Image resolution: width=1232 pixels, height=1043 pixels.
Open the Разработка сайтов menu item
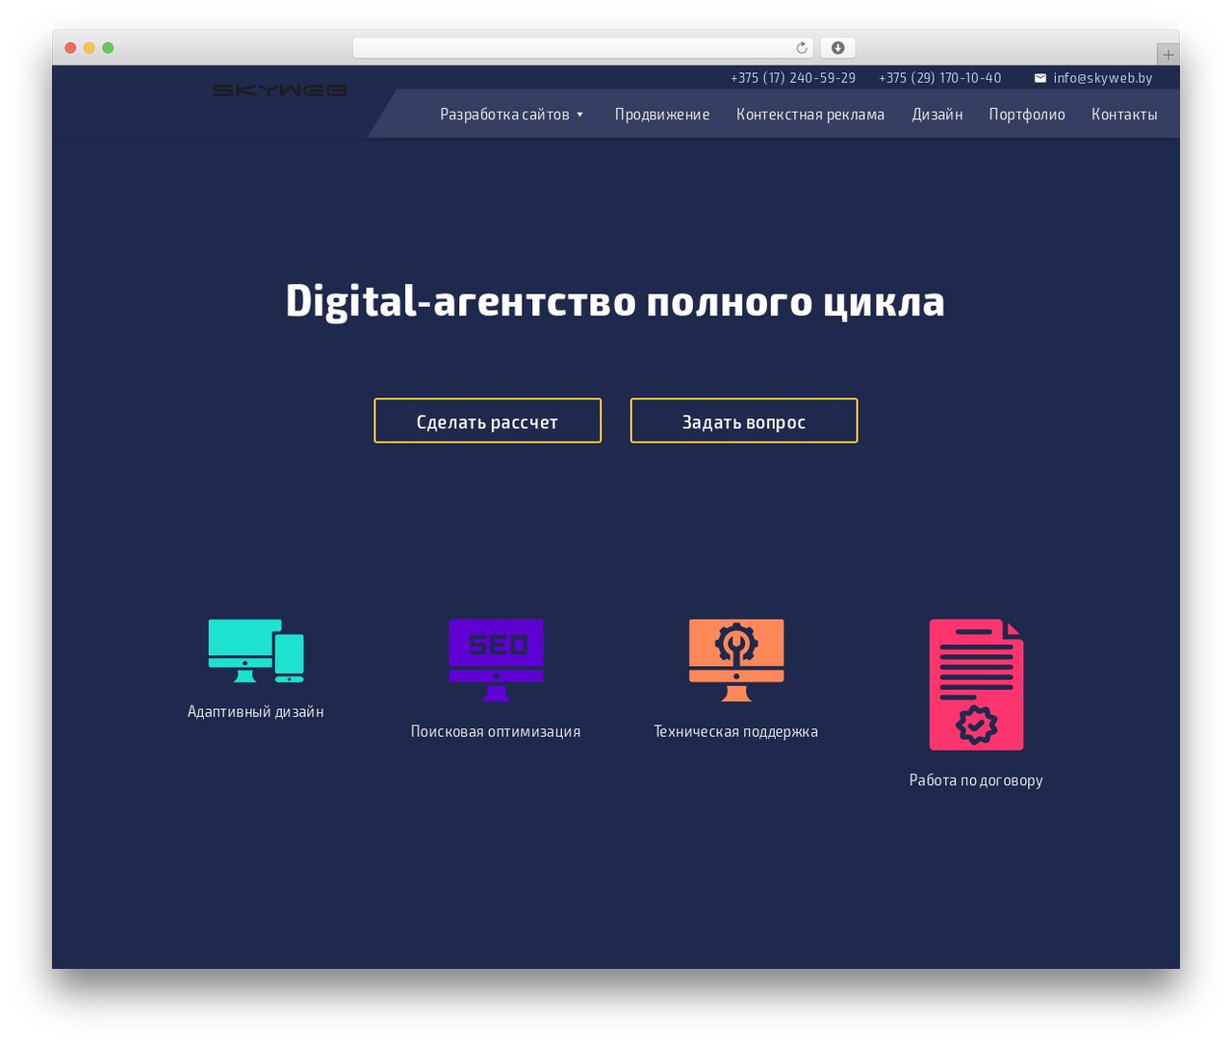pos(504,114)
